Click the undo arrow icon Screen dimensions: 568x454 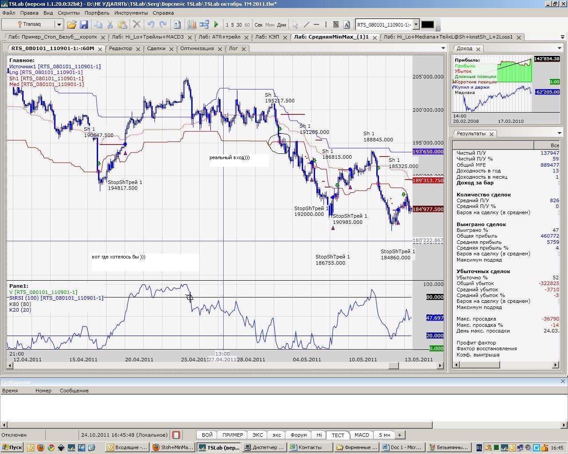(x=151, y=25)
